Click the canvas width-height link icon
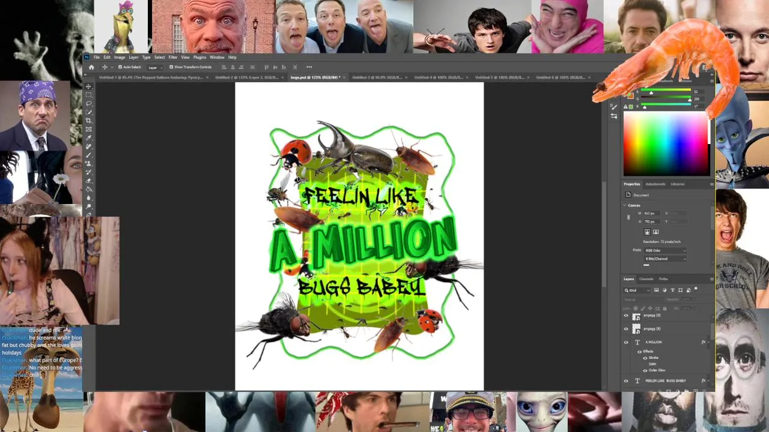 tap(628, 217)
